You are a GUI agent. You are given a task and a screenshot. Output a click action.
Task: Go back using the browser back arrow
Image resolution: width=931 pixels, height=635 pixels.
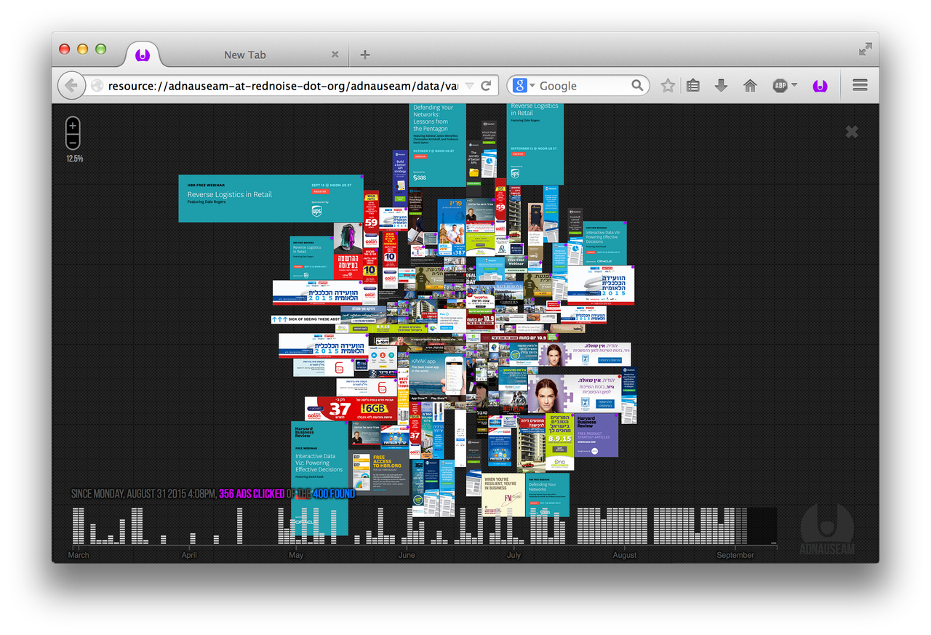[71, 85]
